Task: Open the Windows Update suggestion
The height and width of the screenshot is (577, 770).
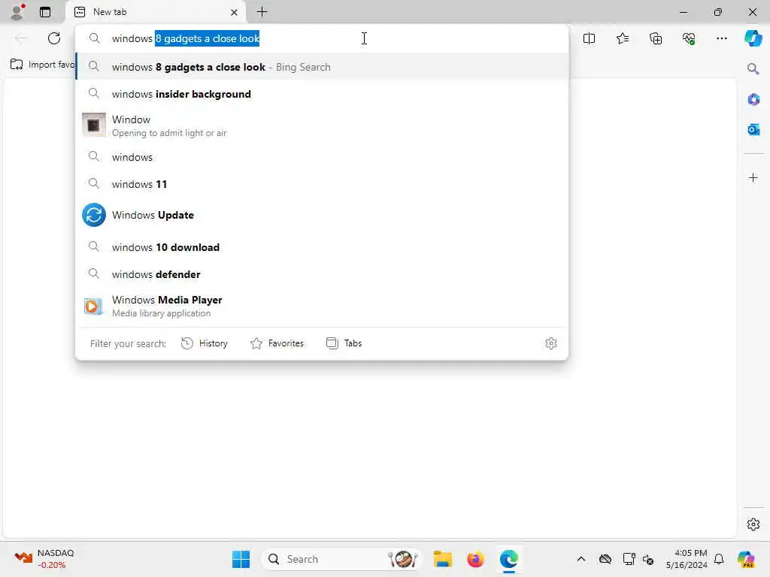Action: pyautogui.click(x=322, y=215)
